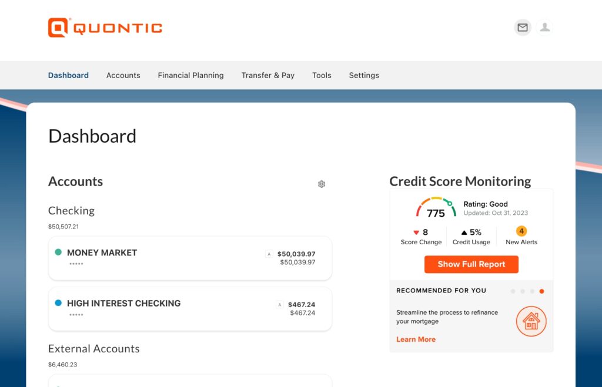Viewport: 602px width, 387px height.
Task: Open the Money Market account card
Action: click(190, 258)
